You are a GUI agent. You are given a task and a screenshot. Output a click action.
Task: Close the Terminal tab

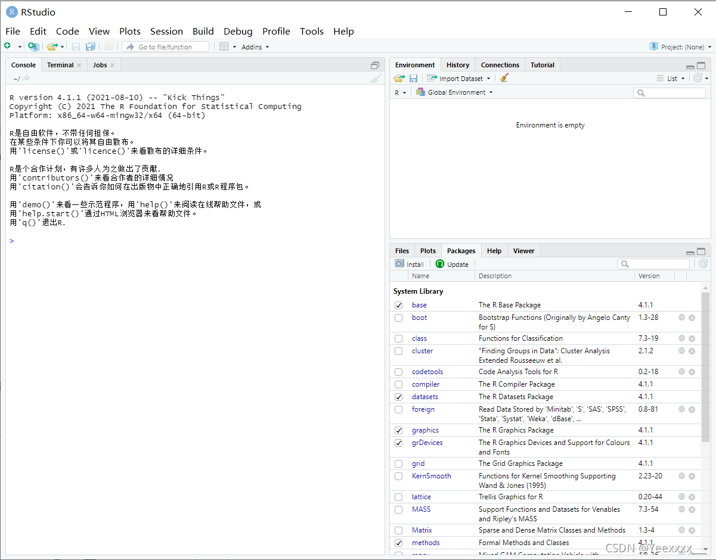(x=79, y=66)
